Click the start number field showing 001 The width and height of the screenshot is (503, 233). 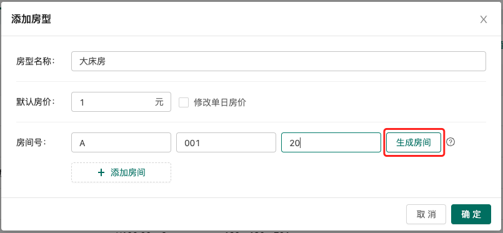(x=226, y=142)
